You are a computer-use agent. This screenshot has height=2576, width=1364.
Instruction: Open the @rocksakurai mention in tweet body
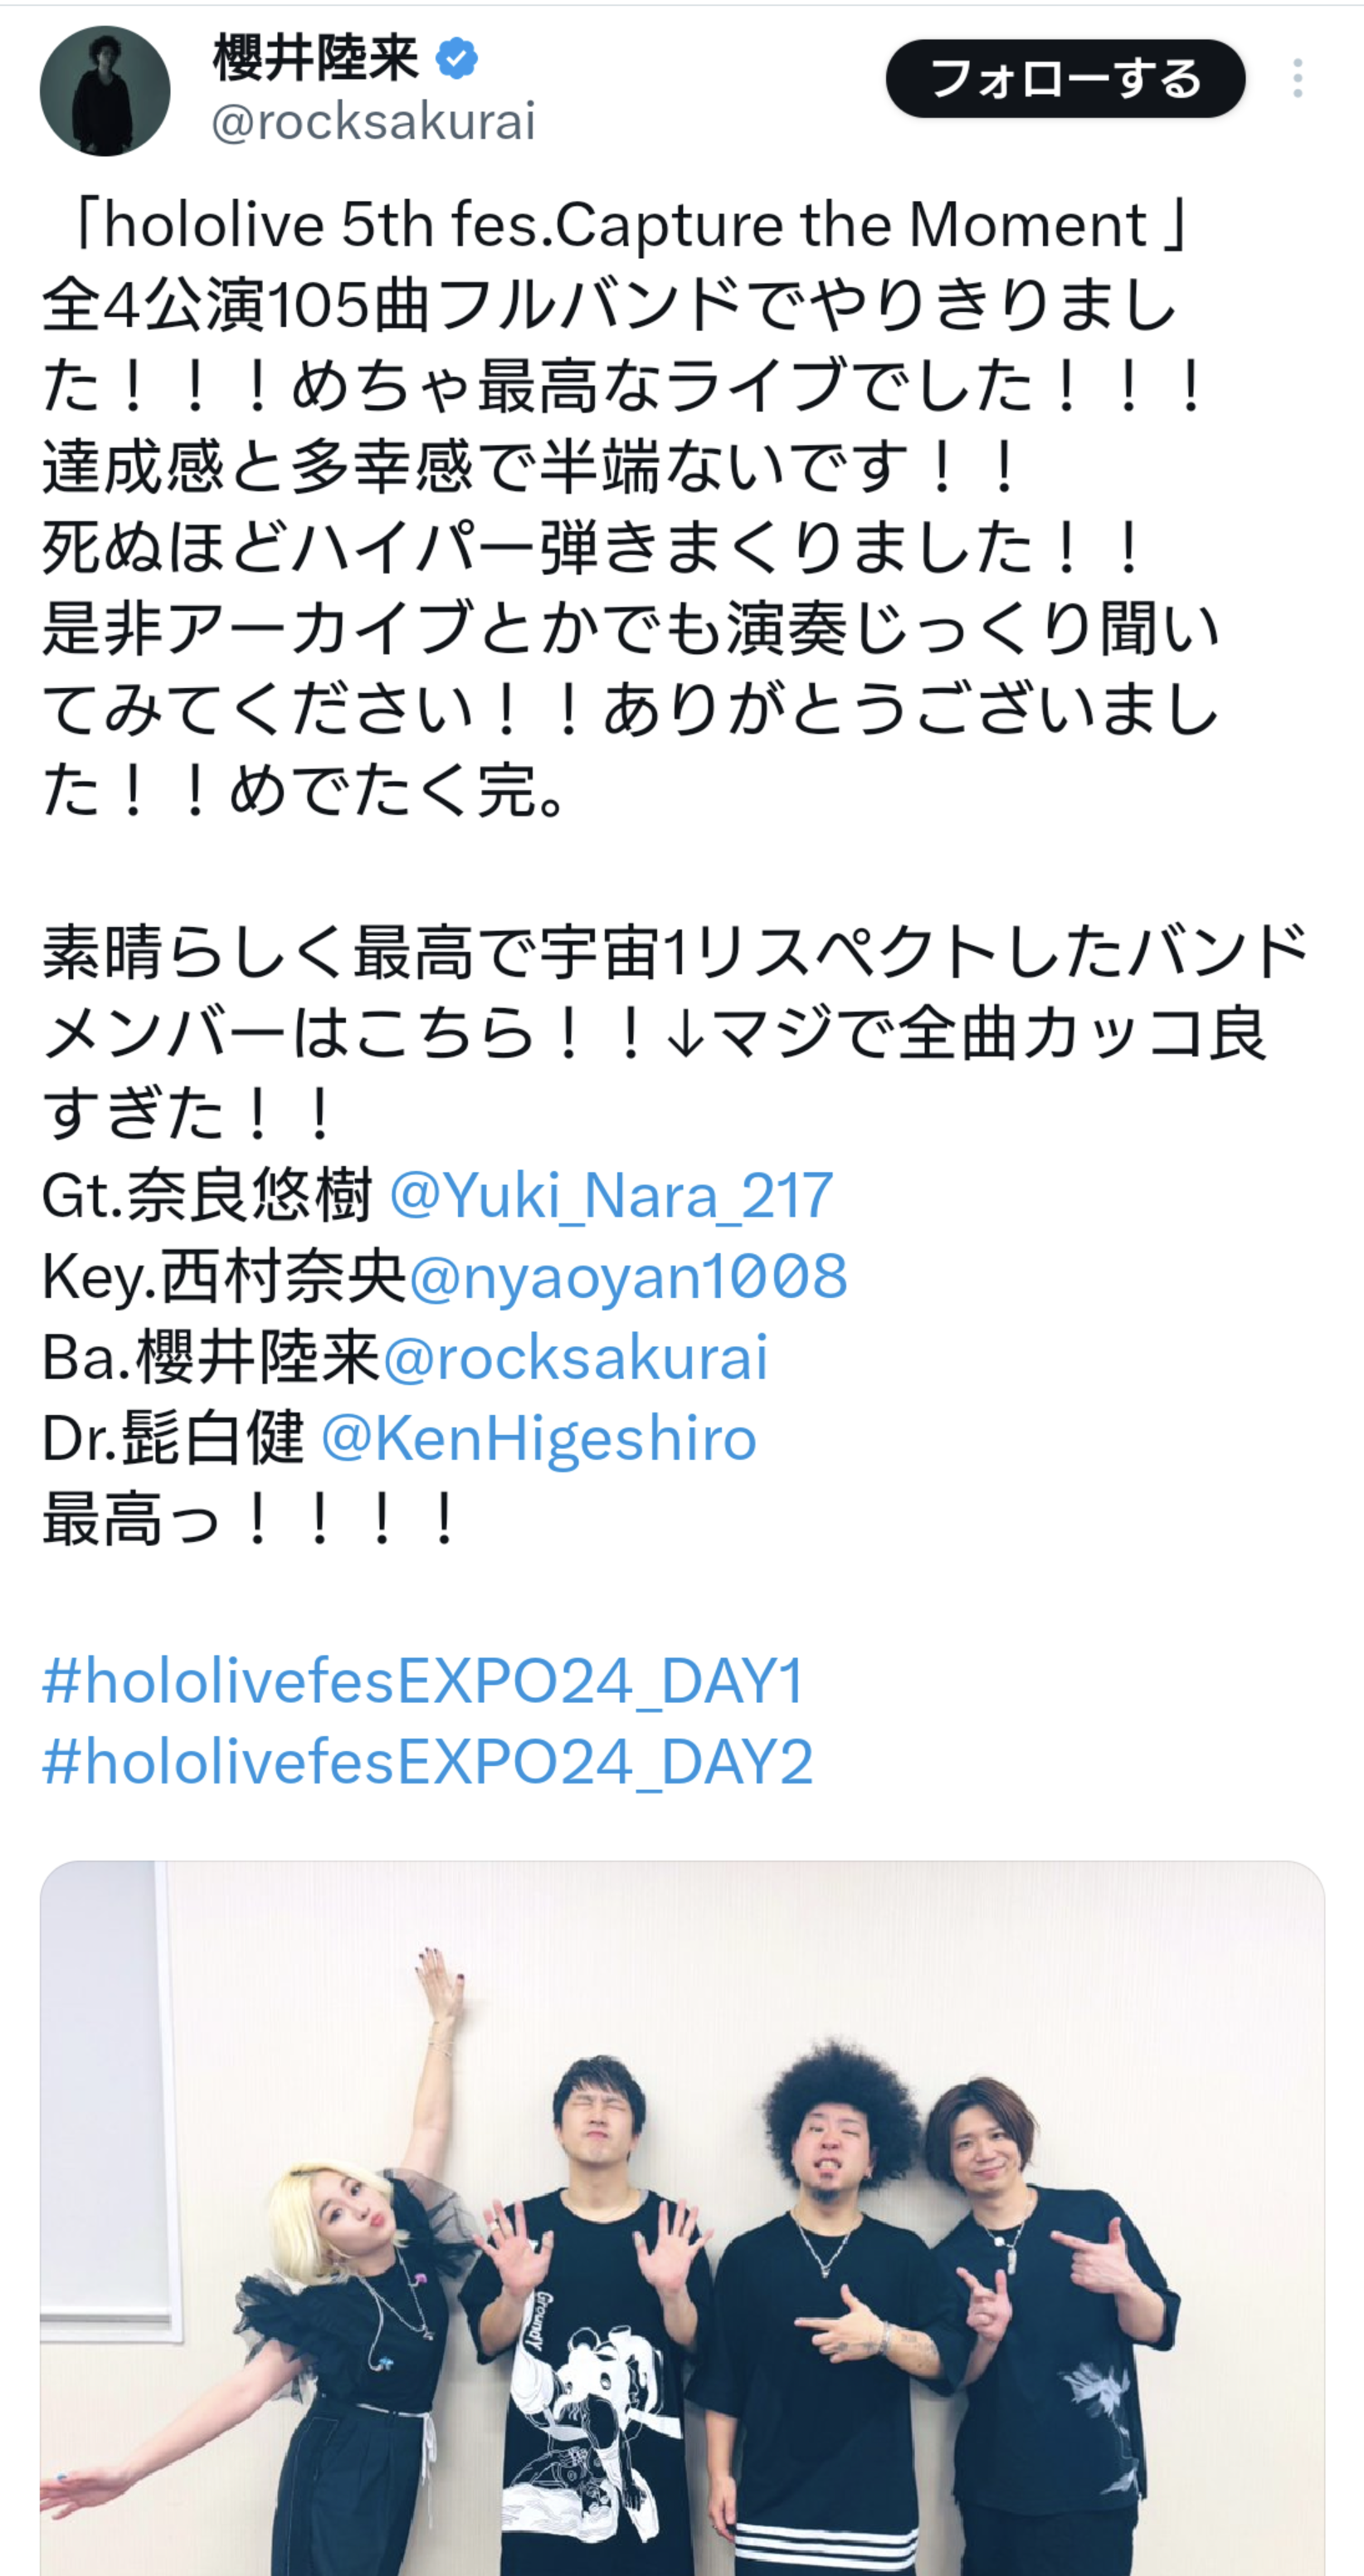575,1357
